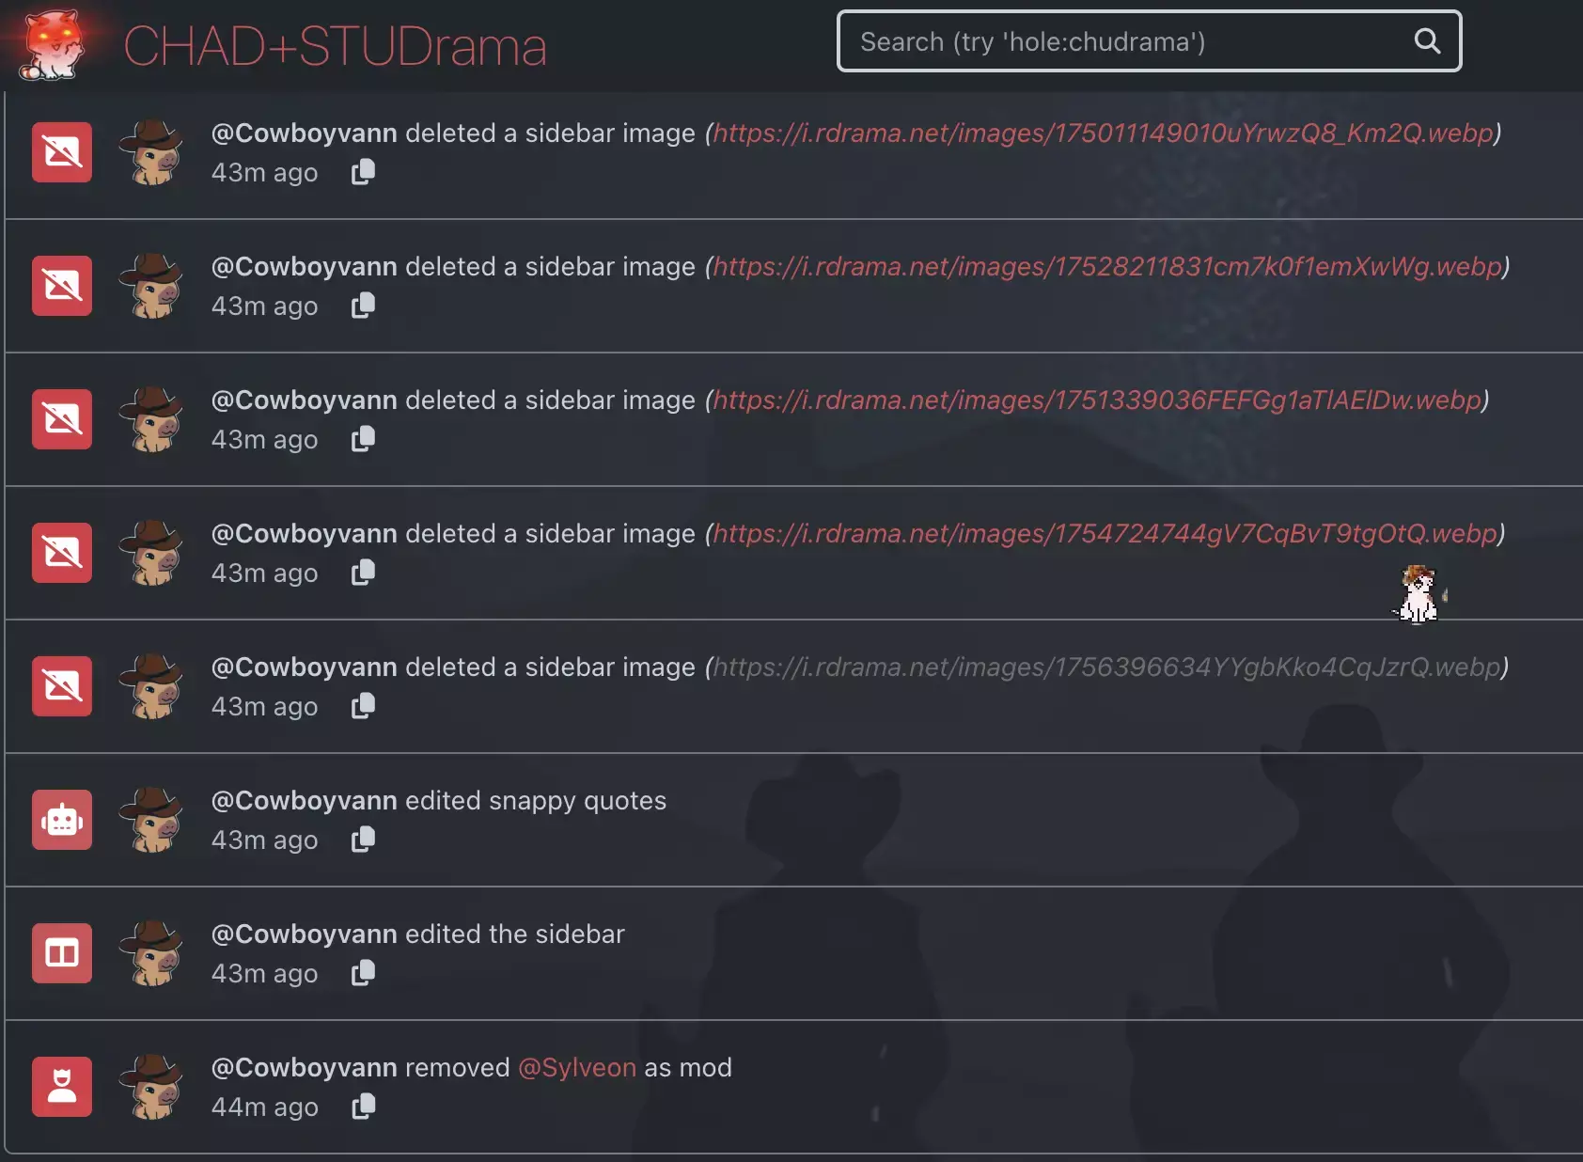Open image link ending tgOtQ.webp

click(1105, 533)
